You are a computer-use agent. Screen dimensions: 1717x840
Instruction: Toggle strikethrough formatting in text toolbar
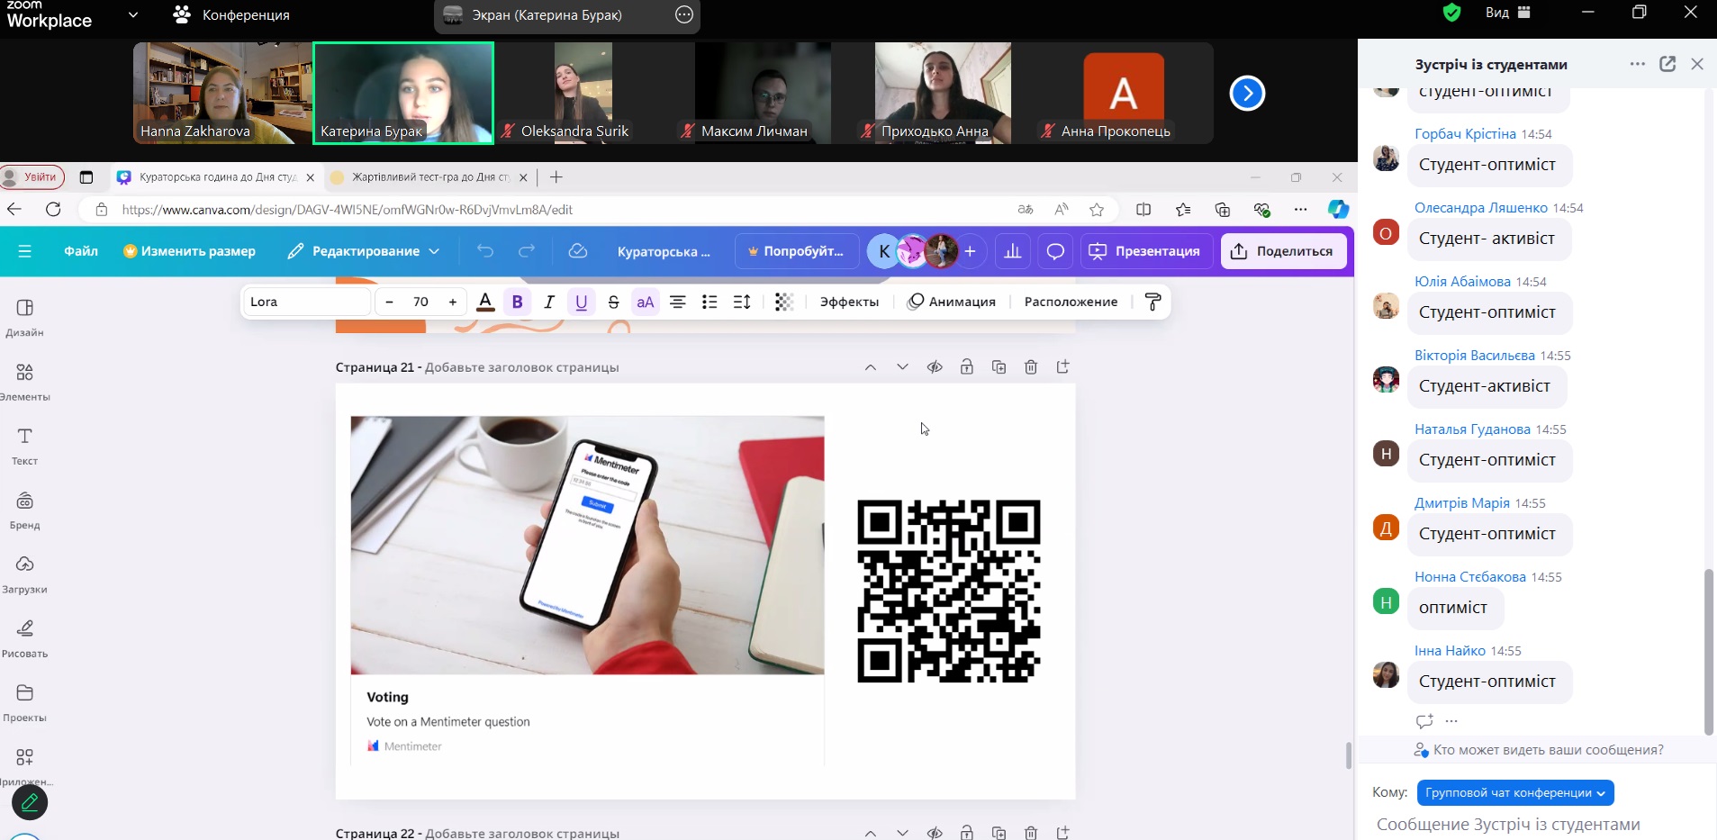(614, 302)
